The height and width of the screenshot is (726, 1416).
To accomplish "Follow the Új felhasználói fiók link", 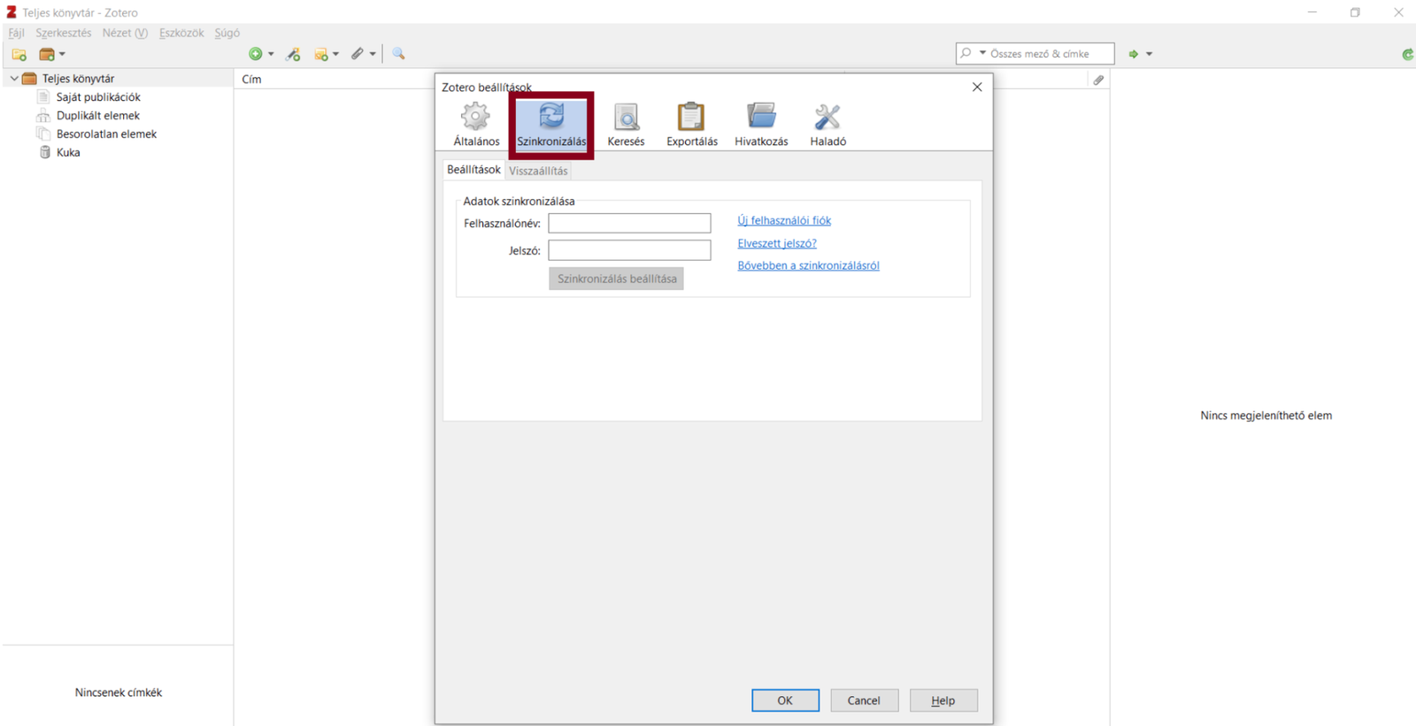I will (784, 221).
